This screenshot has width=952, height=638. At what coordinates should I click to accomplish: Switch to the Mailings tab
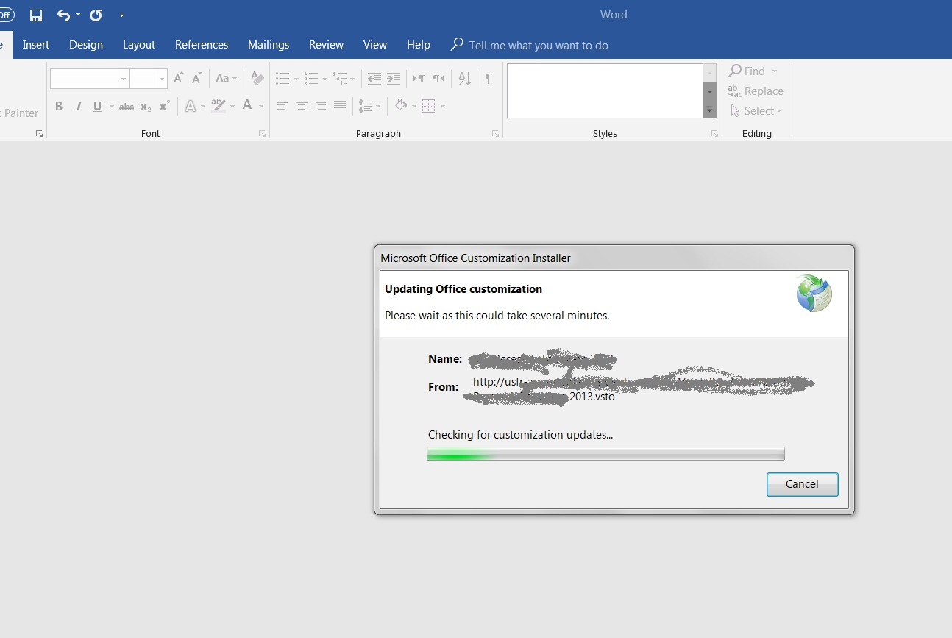[268, 45]
